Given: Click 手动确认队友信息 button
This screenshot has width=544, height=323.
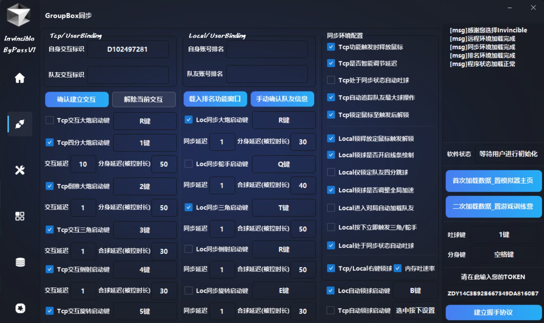Looking at the screenshot, I should pos(282,99).
